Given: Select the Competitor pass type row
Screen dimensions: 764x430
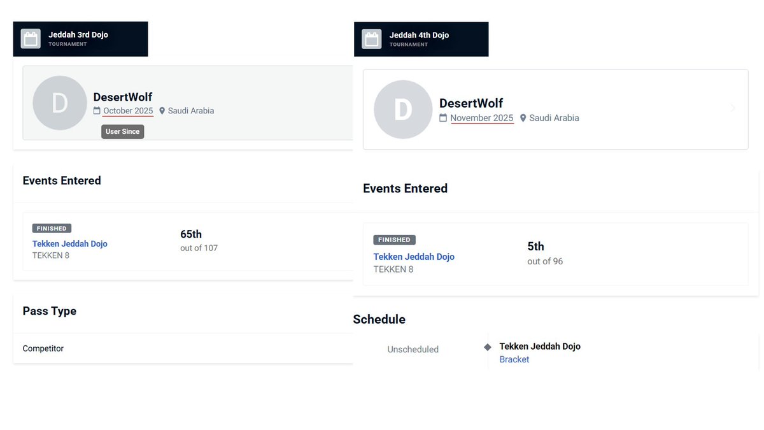Looking at the screenshot, I should 183,348.
